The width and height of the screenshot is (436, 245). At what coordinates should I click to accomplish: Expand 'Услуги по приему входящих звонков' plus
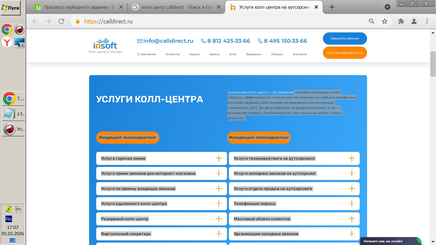(219, 189)
